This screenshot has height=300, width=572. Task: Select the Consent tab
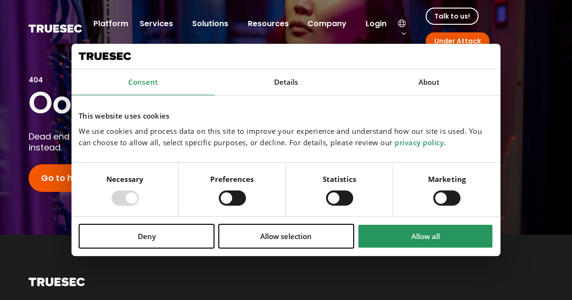[143, 82]
